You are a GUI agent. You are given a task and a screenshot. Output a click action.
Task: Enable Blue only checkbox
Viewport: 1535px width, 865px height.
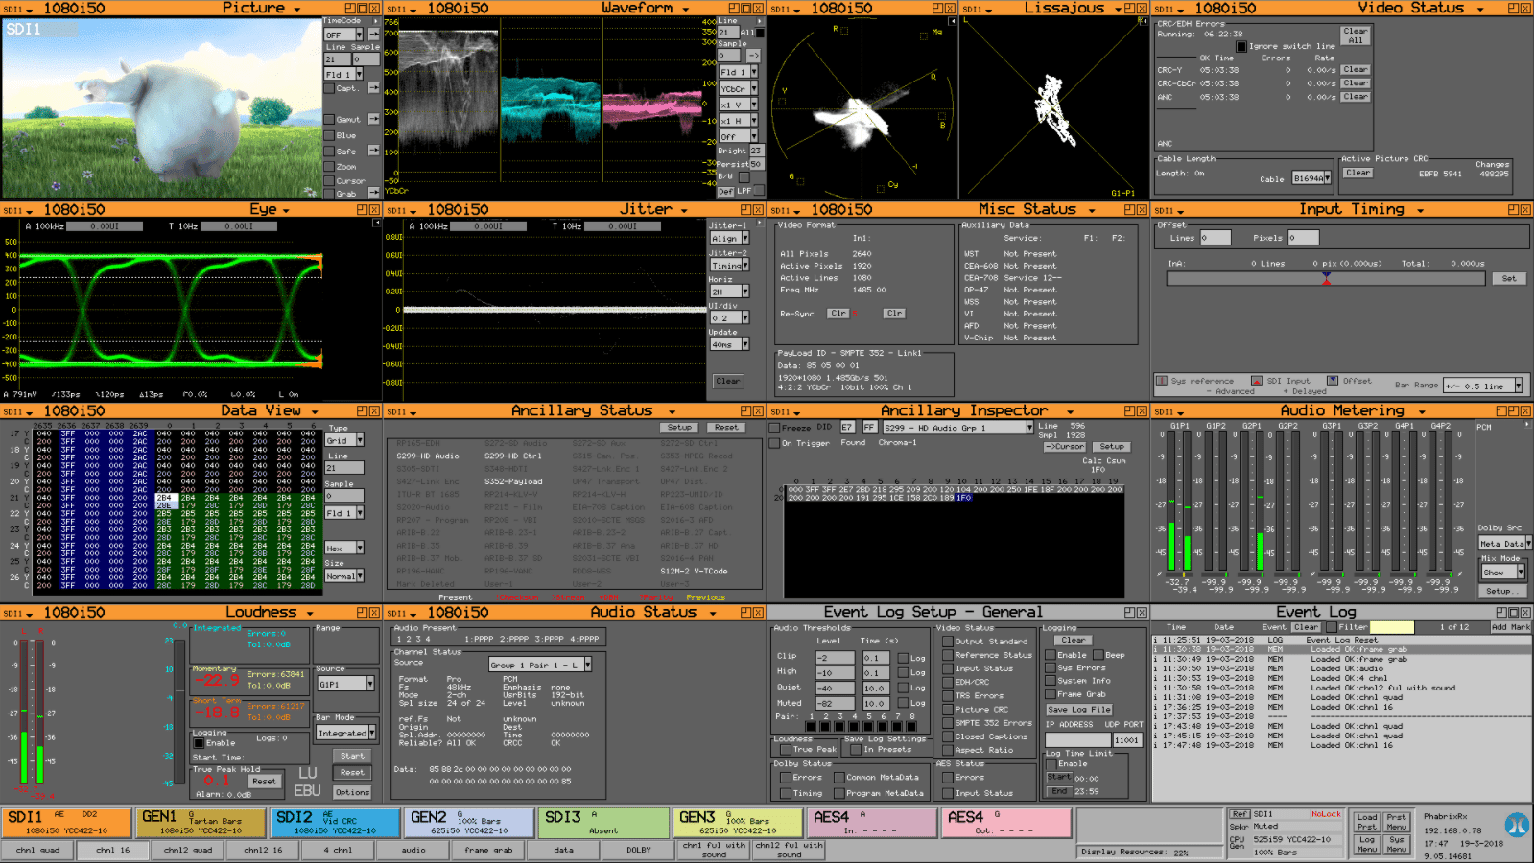click(x=329, y=135)
